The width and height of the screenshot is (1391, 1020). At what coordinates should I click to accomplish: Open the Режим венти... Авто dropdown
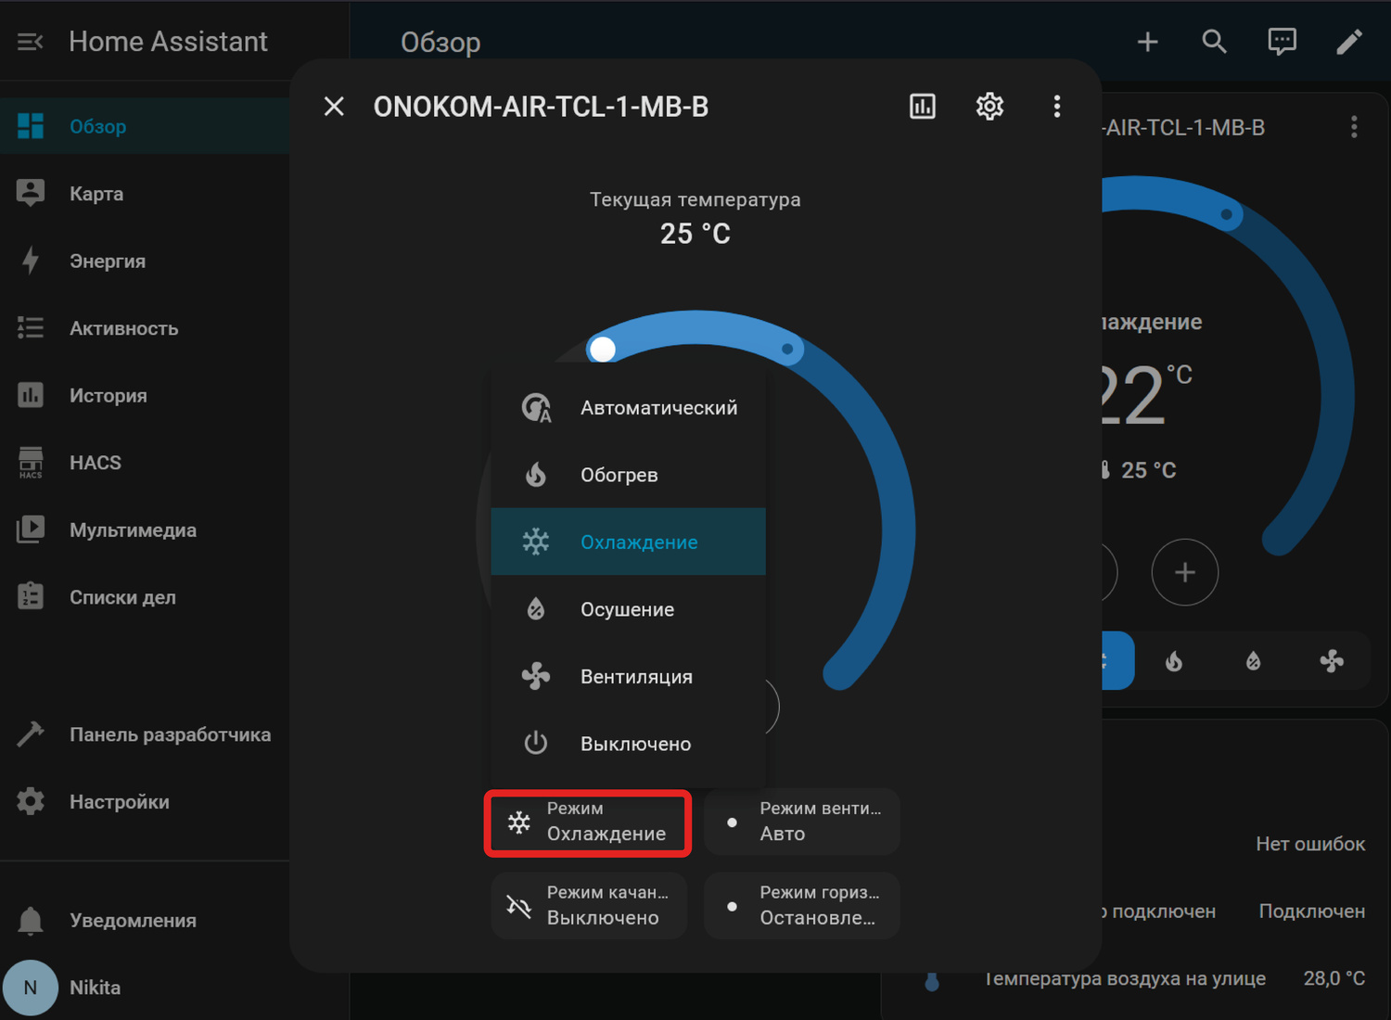801,822
